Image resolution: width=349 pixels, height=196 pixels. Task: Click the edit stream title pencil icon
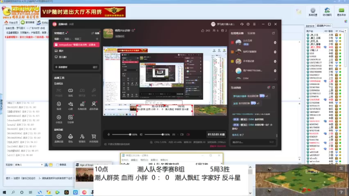pyautogui.click(x=133, y=30)
